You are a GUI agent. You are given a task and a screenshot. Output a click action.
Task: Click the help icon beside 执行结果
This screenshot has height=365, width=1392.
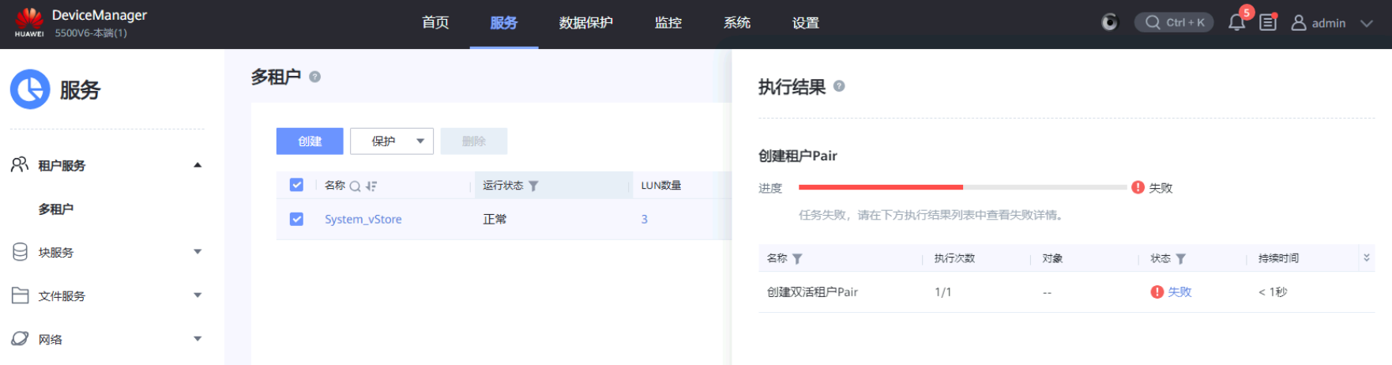pos(839,86)
